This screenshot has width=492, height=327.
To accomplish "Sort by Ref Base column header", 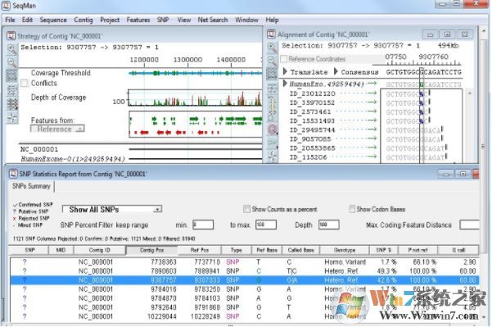I will pos(267,250).
